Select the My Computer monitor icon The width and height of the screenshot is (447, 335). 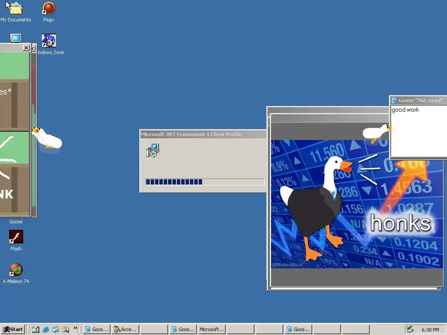16,38
